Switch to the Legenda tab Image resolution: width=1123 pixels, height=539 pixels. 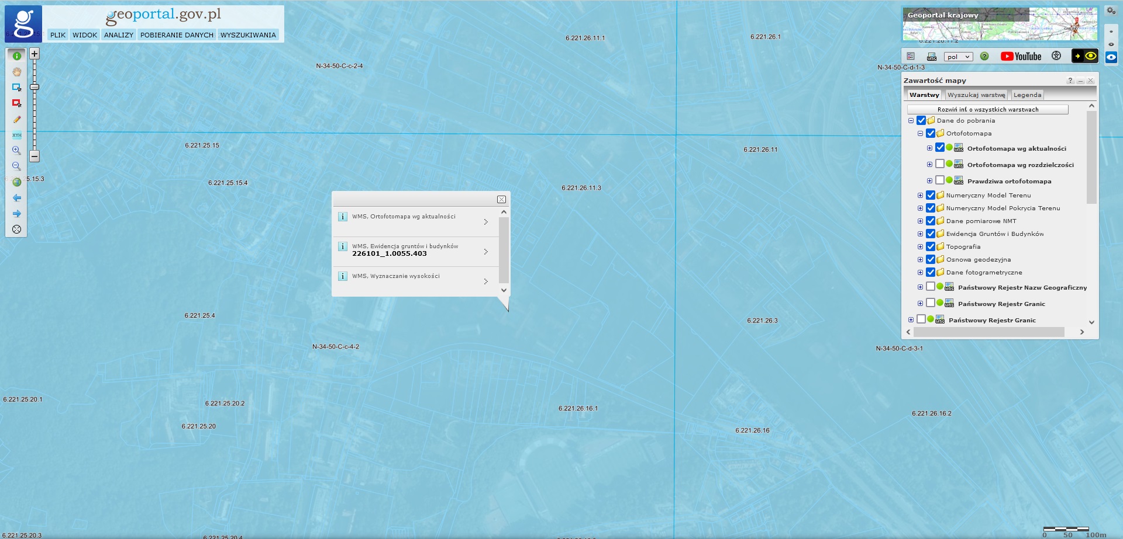[x=1027, y=95]
